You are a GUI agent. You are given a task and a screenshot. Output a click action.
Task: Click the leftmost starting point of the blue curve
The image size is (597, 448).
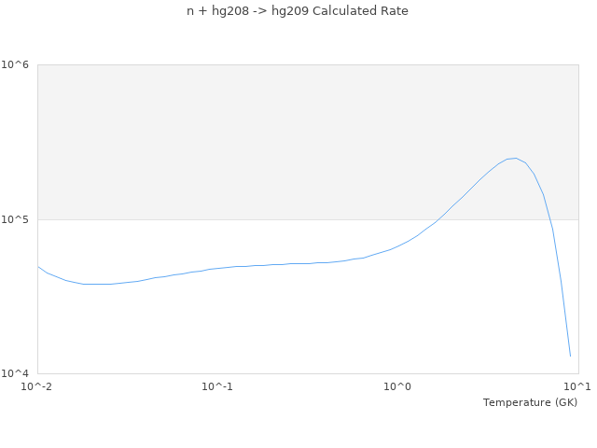click(37, 266)
